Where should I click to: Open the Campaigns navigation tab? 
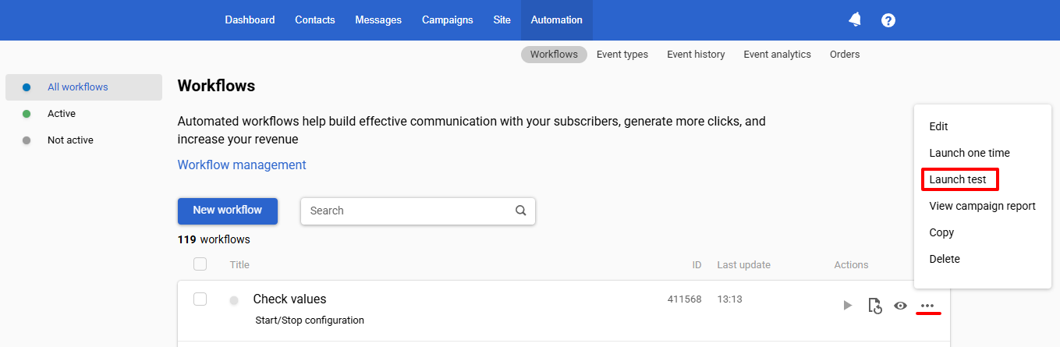click(448, 20)
